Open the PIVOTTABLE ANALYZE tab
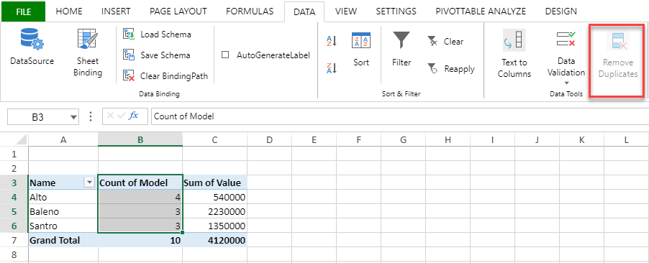This screenshot has height=263, width=649. [x=481, y=11]
